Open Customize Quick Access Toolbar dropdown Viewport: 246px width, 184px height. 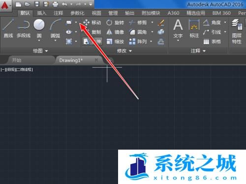pos(91,4)
